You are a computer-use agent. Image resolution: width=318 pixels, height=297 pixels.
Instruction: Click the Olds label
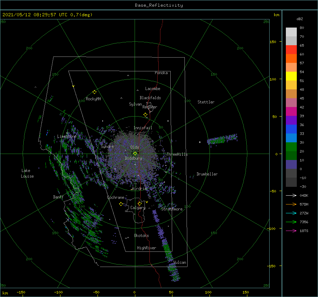(x=135, y=147)
